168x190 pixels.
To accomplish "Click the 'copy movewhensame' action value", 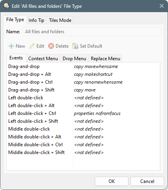I will 96,66.
